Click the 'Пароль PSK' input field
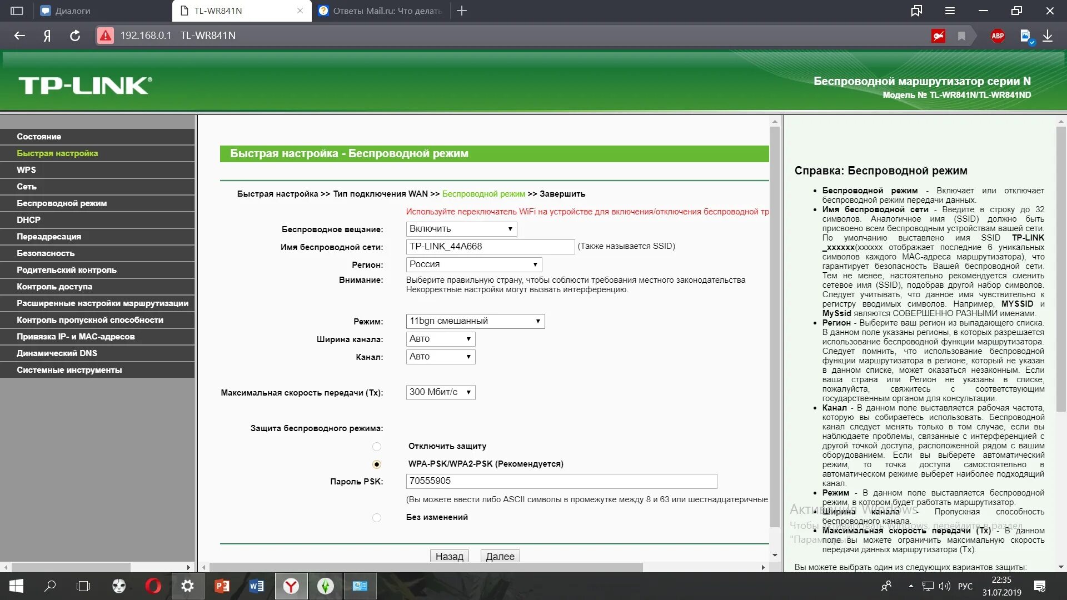 [x=561, y=481]
